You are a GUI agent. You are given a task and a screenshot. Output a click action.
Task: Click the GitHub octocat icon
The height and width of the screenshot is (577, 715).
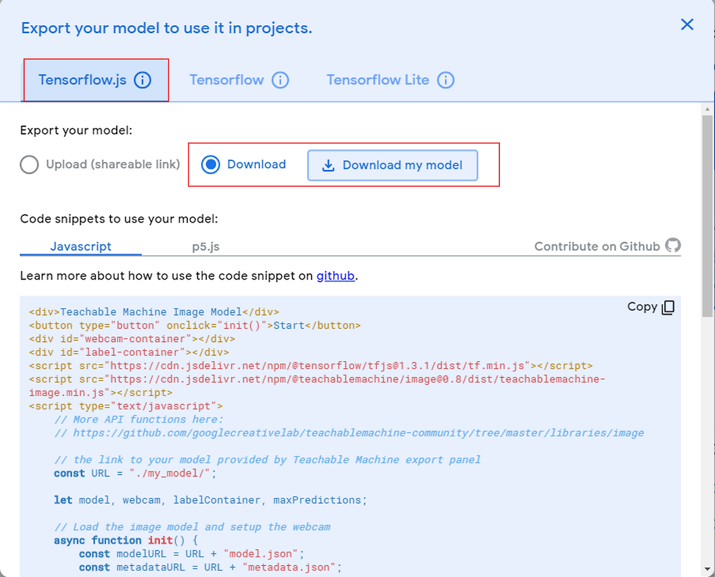pos(673,246)
